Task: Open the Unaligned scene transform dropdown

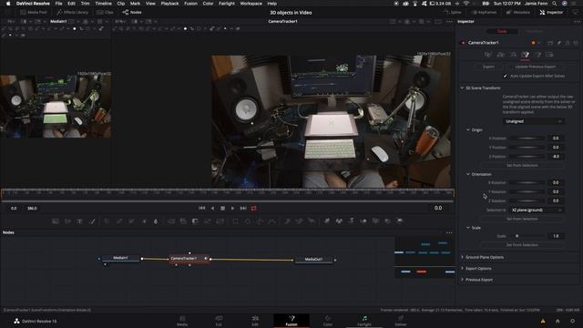Action: click(x=534, y=121)
